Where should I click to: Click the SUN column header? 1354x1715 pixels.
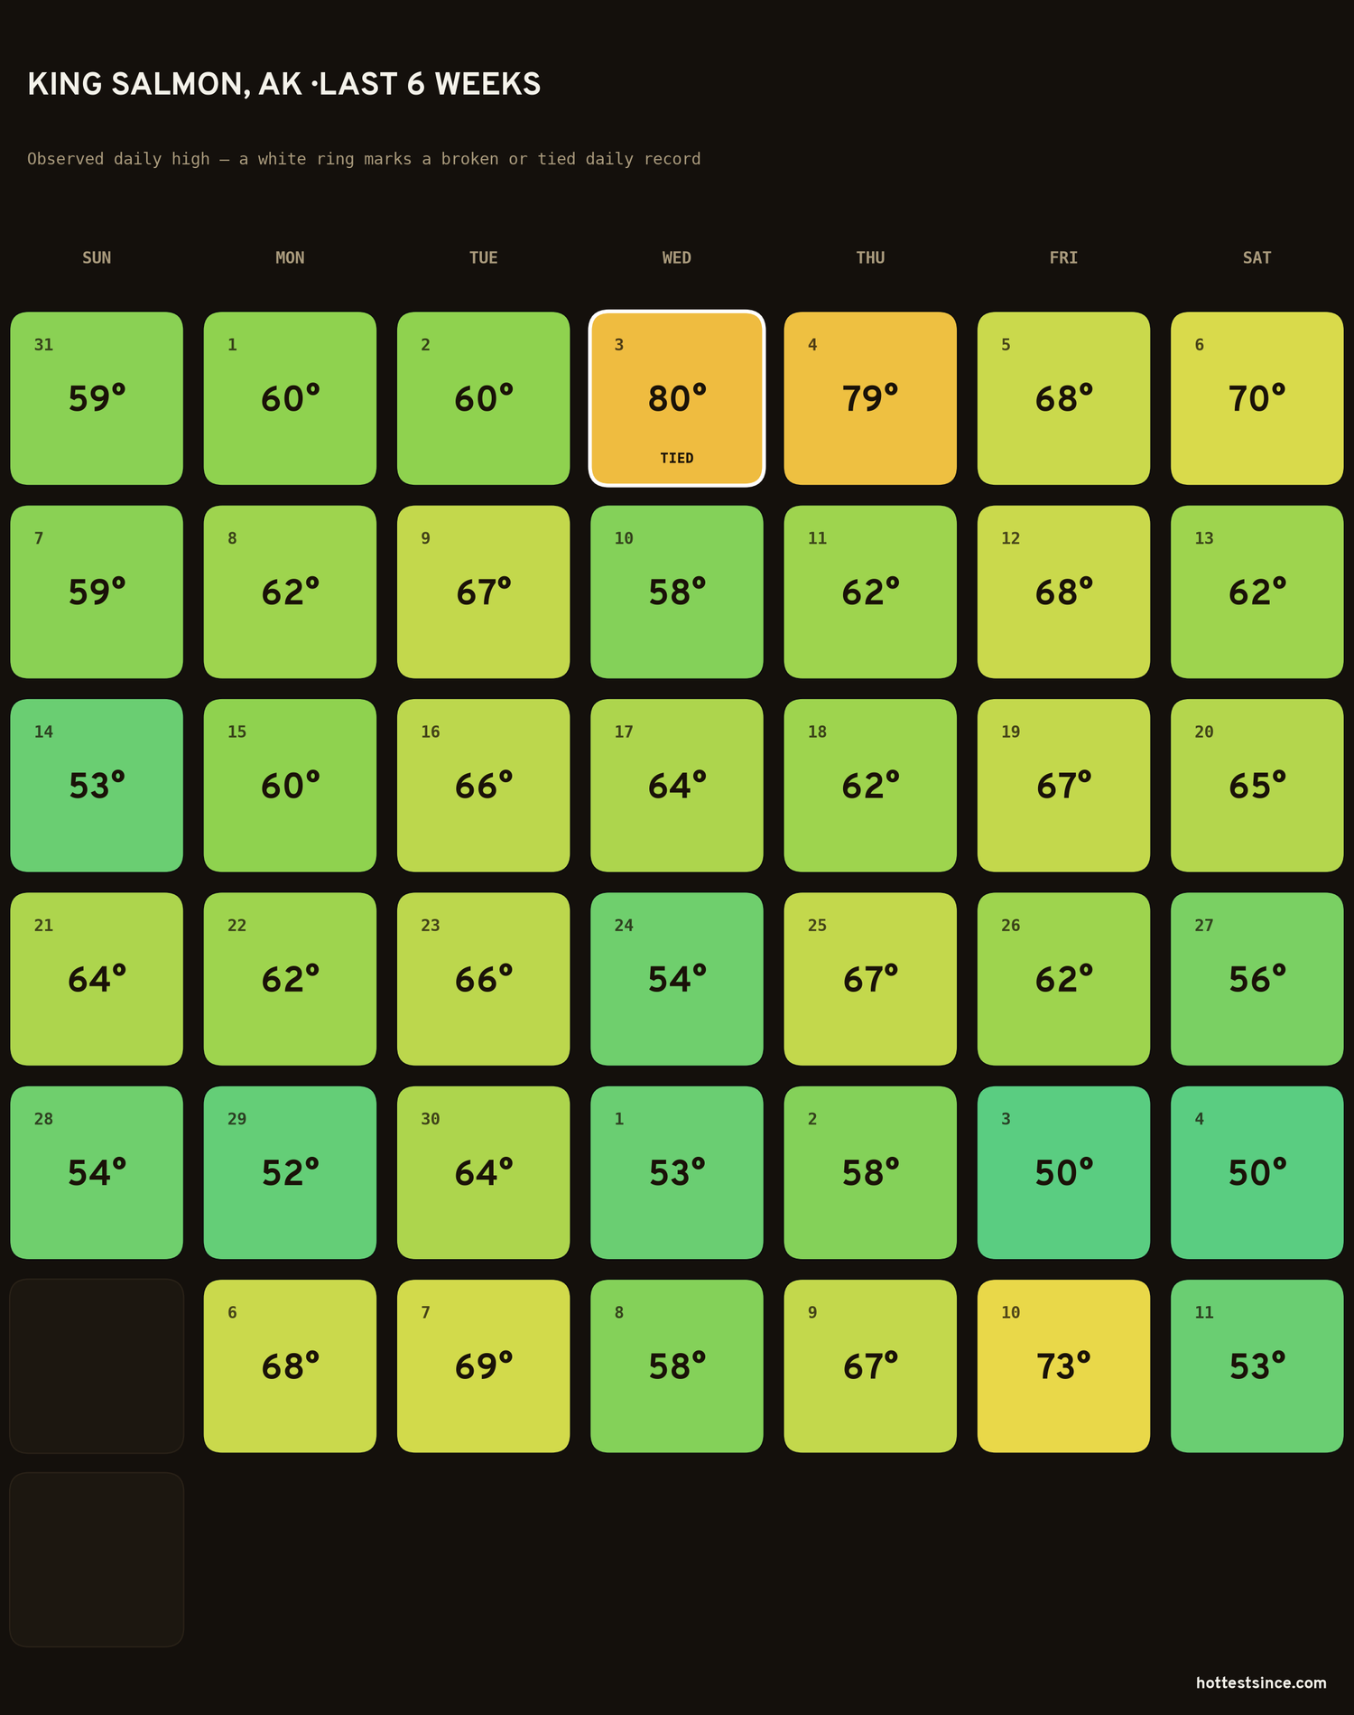(97, 257)
